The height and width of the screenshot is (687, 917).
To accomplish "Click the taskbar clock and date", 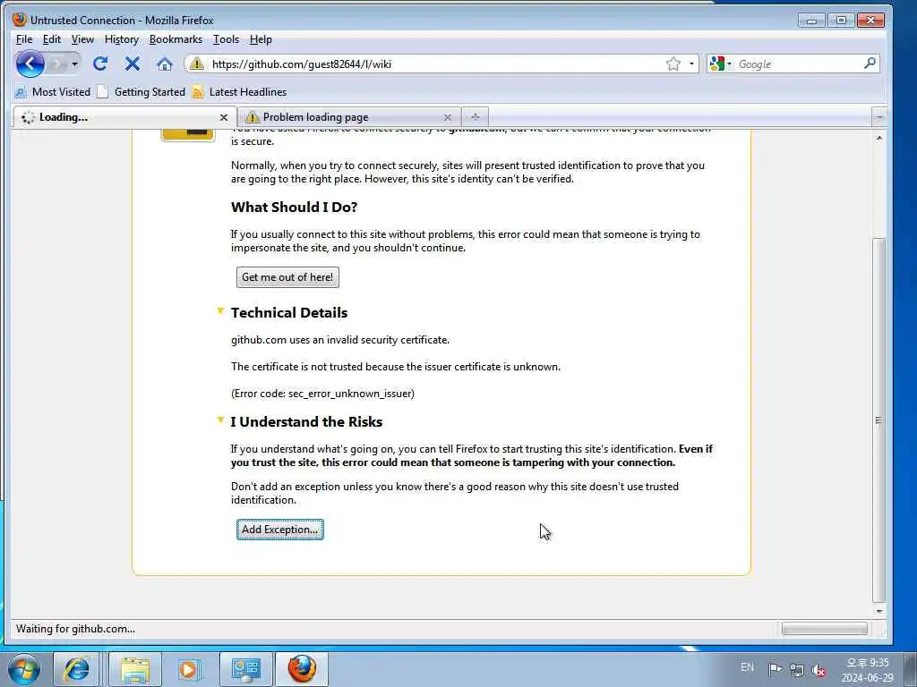I will [x=867, y=670].
